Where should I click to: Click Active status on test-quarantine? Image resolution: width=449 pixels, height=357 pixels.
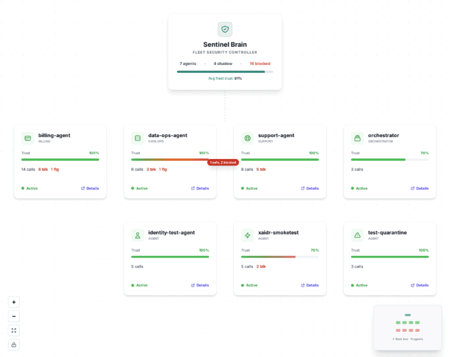click(x=359, y=285)
